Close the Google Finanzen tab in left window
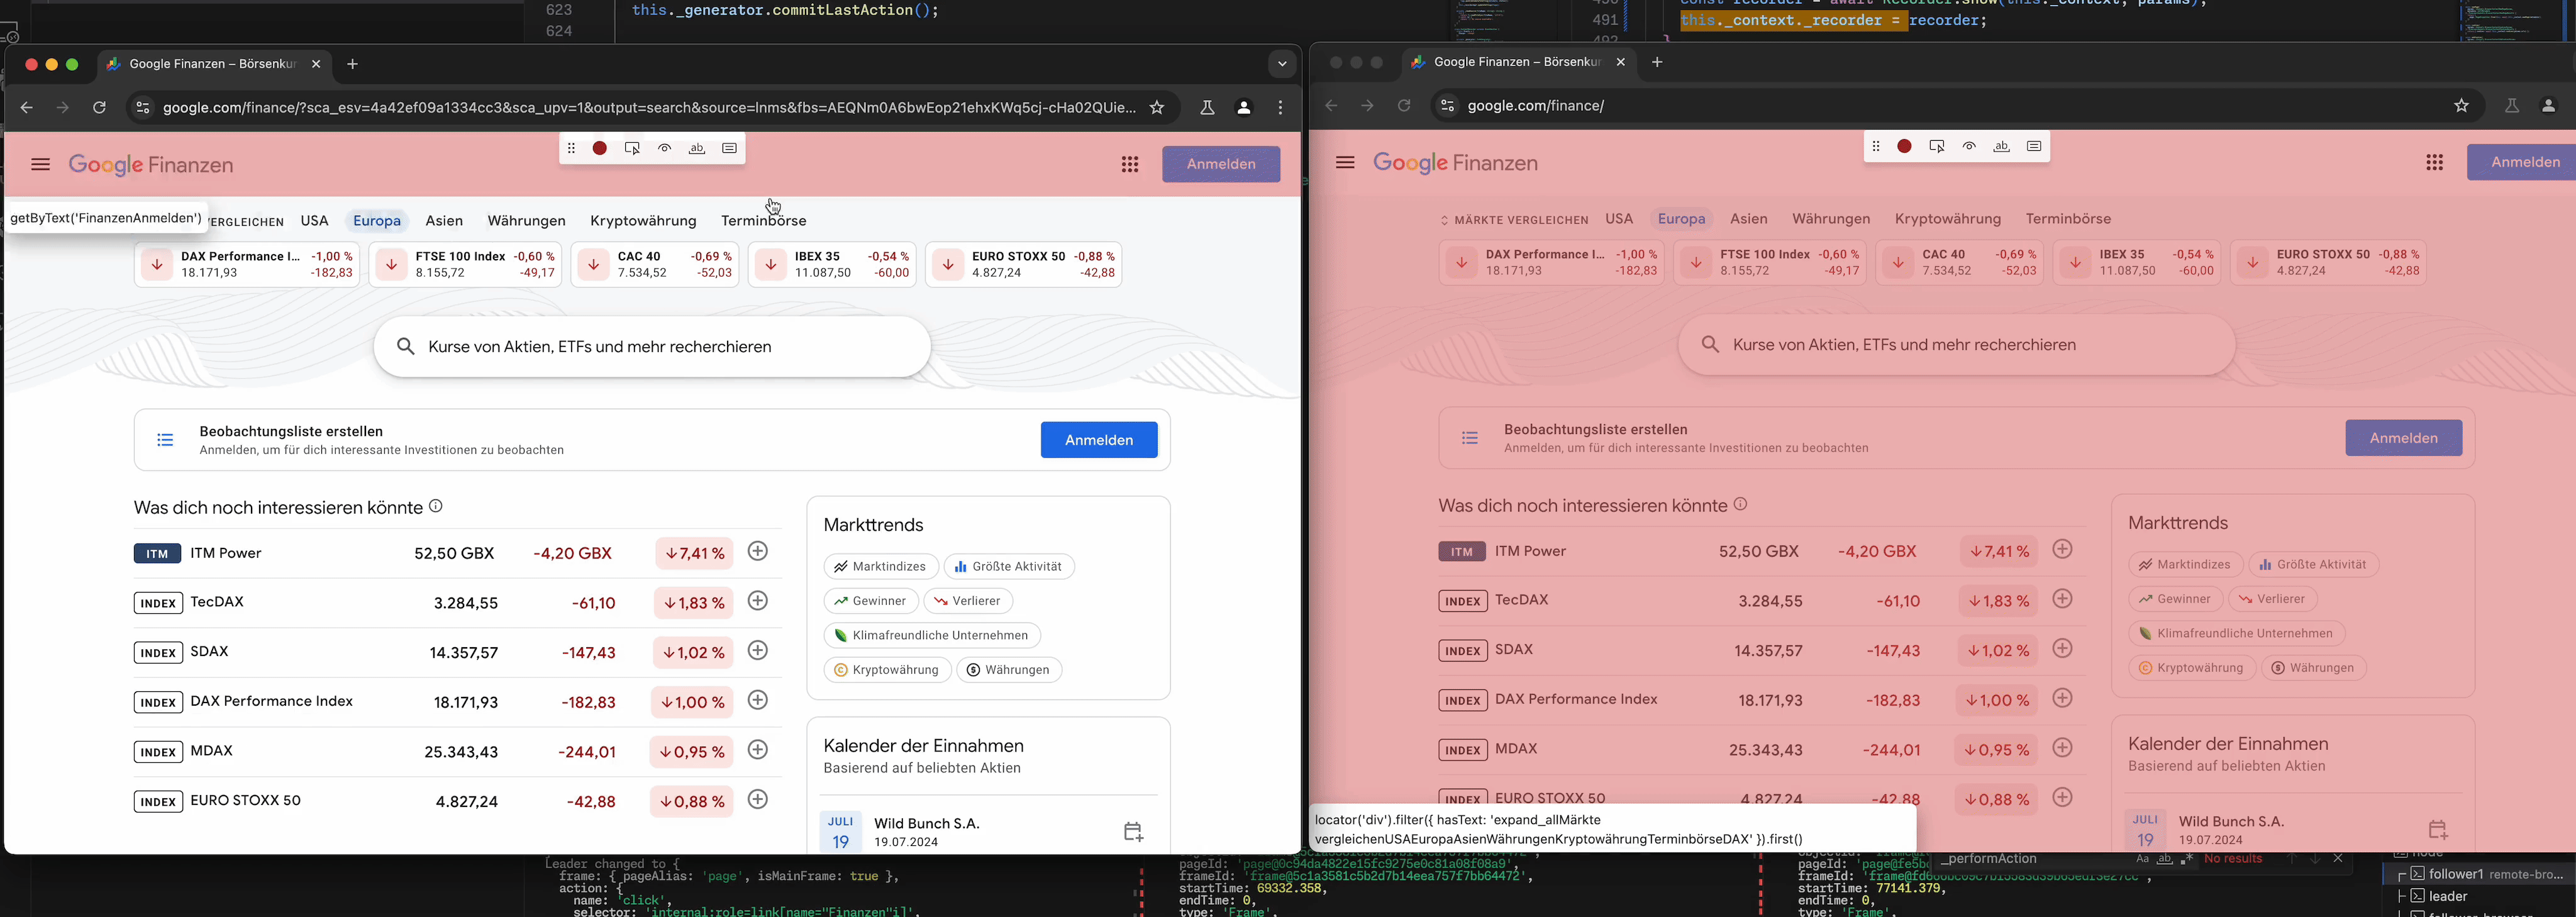This screenshot has width=2576, height=917. 316,64
